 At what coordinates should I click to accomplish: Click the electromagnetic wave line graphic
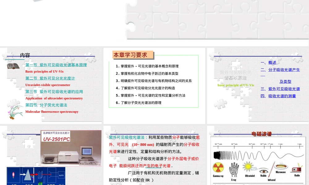259,155
